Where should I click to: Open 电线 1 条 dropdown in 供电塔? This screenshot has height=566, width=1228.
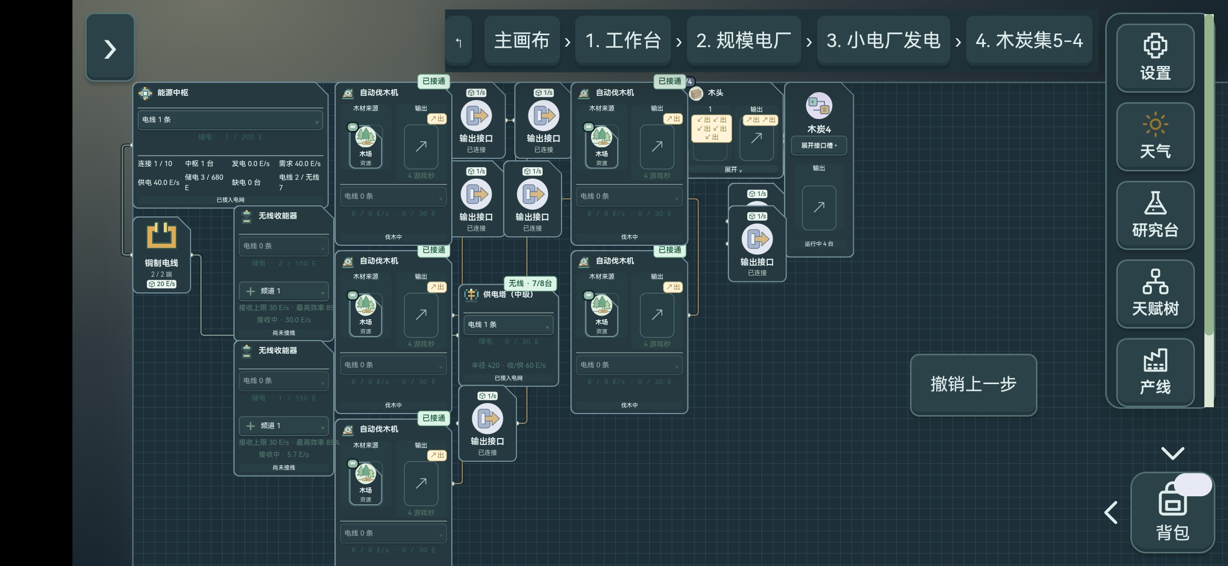coord(508,325)
